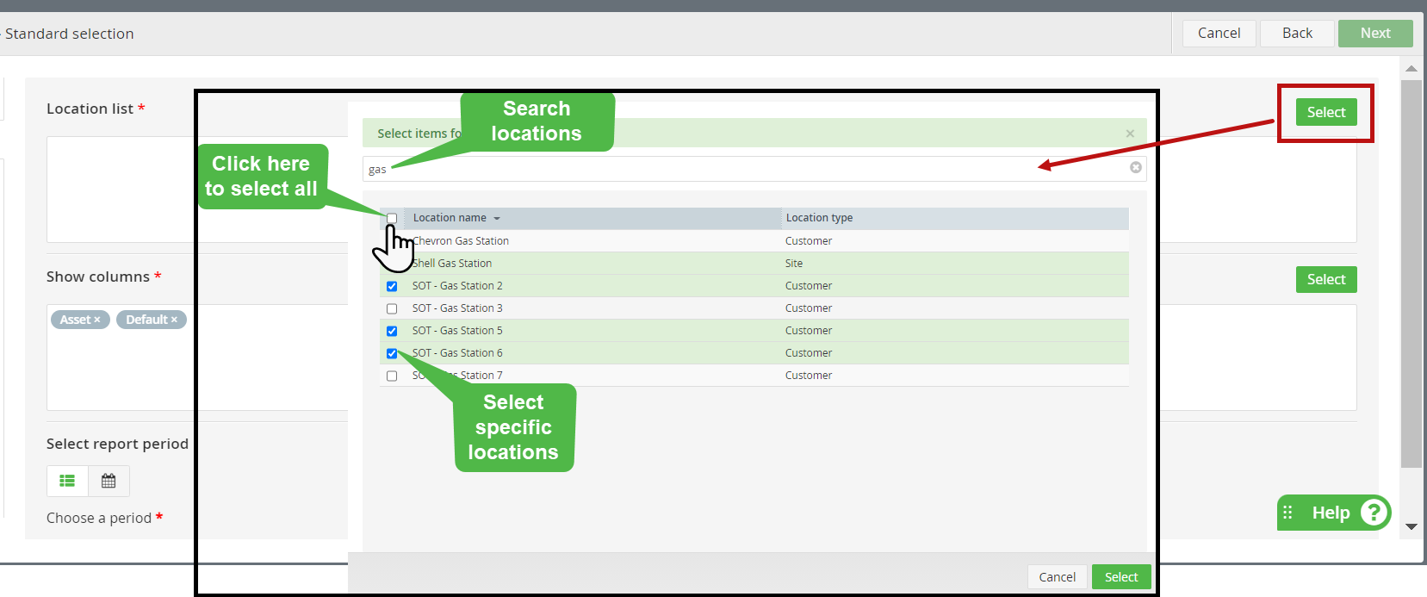Click SOT - Gas Station 3 name
The image size is (1427, 597).
point(457,308)
